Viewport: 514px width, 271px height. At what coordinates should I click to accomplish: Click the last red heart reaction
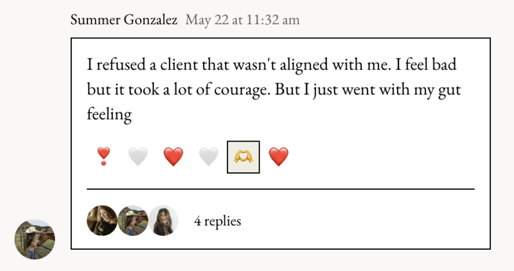coord(279,156)
